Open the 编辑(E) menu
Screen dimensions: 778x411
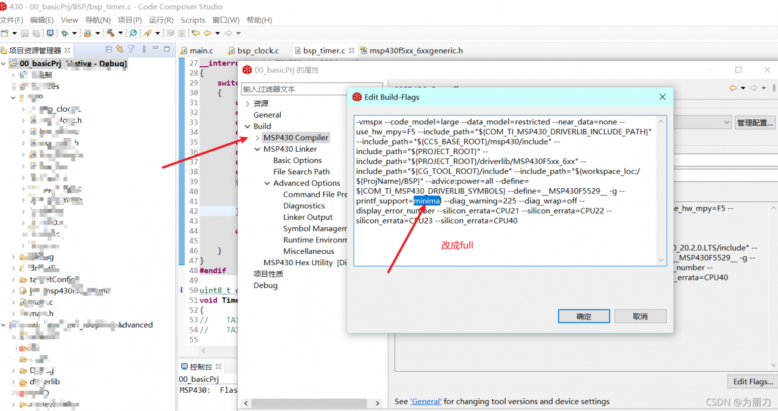(42, 20)
